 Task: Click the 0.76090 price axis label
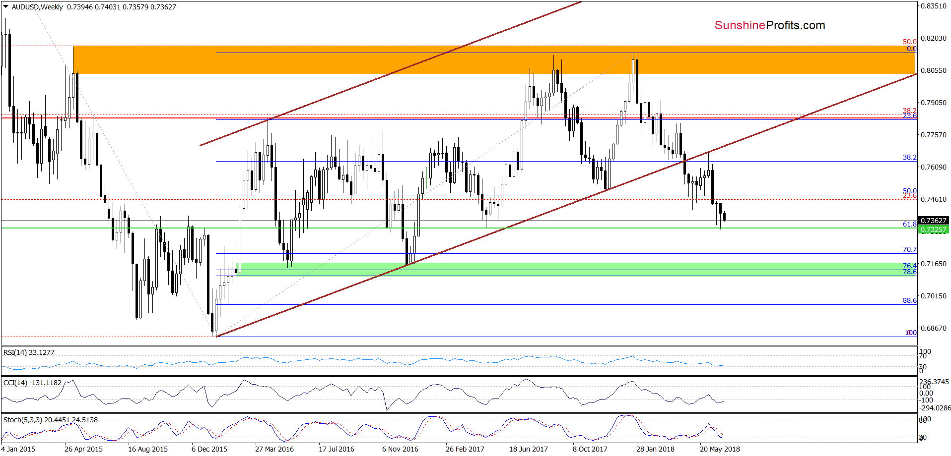[x=934, y=167]
